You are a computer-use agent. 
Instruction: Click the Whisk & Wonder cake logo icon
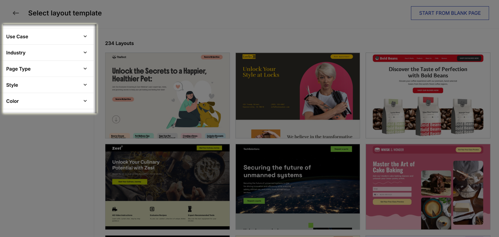point(377,150)
